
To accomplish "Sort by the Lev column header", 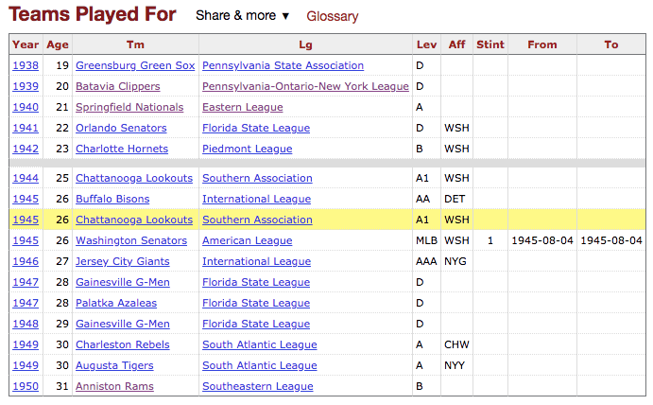I will 426,44.
